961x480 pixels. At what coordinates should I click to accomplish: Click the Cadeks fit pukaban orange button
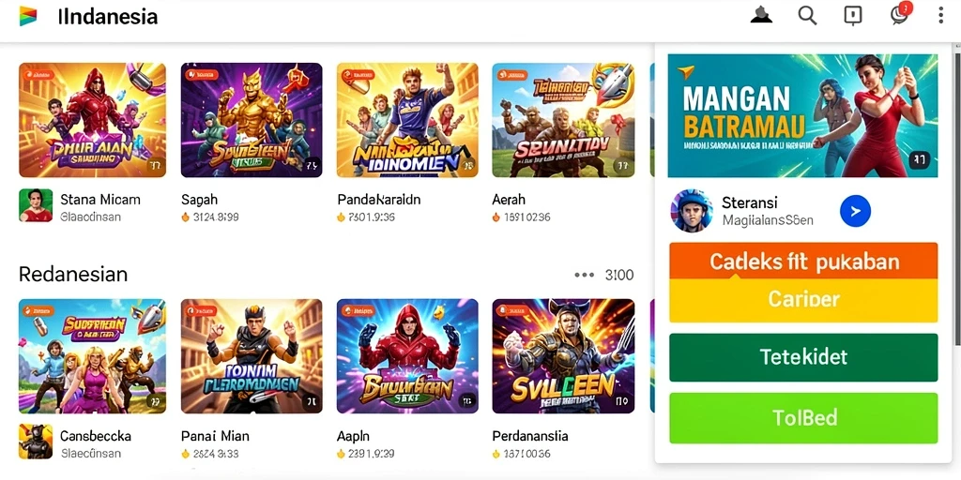[x=803, y=261]
